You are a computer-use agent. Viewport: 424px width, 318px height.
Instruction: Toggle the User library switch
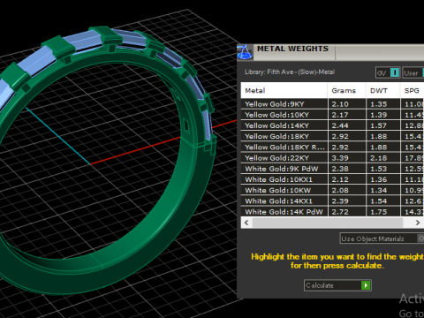(413, 72)
